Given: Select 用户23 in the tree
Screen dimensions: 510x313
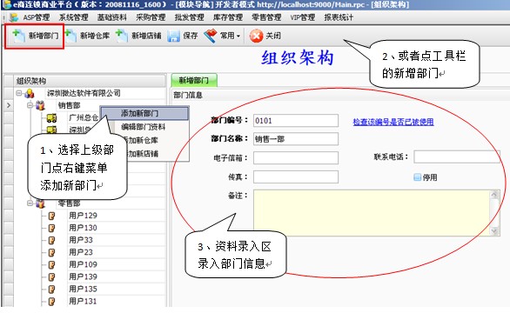Looking at the screenshot, I should [81, 252].
